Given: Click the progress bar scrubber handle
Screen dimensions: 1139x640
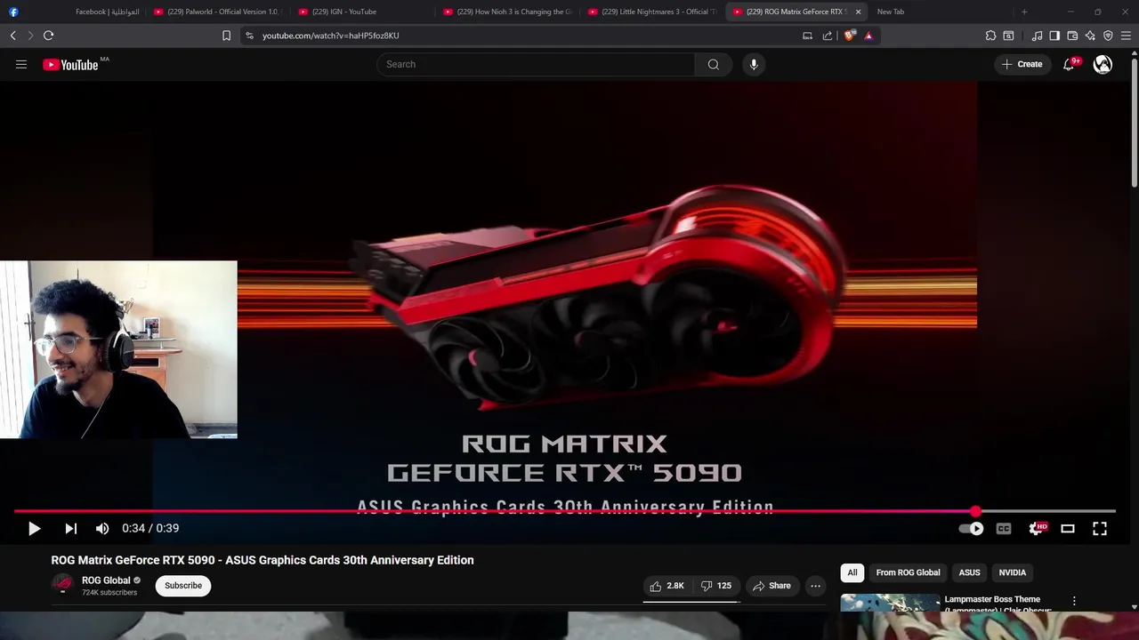Looking at the screenshot, I should [x=976, y=511].
